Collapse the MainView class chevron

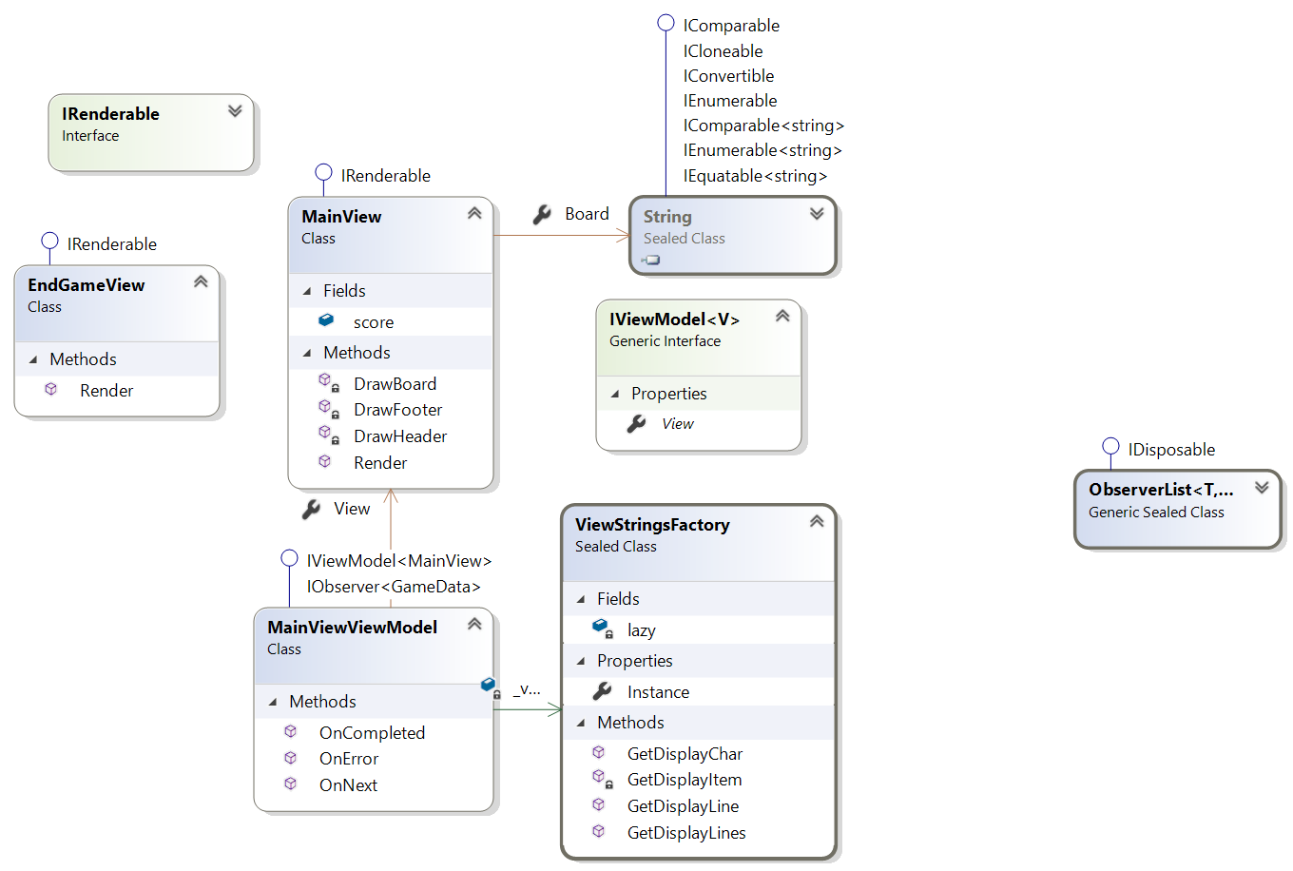(x=474, y=213)
